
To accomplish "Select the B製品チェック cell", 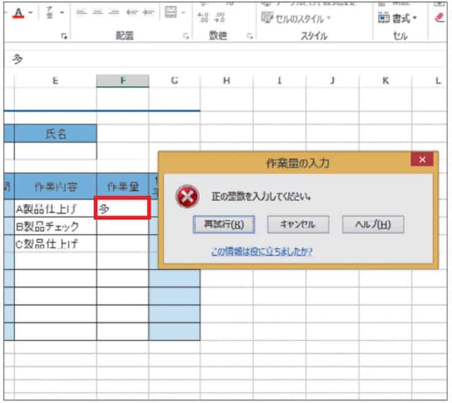I will point(55,227).
